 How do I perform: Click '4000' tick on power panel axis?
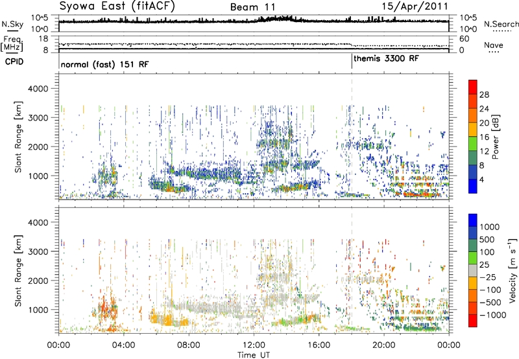point(38,89)
